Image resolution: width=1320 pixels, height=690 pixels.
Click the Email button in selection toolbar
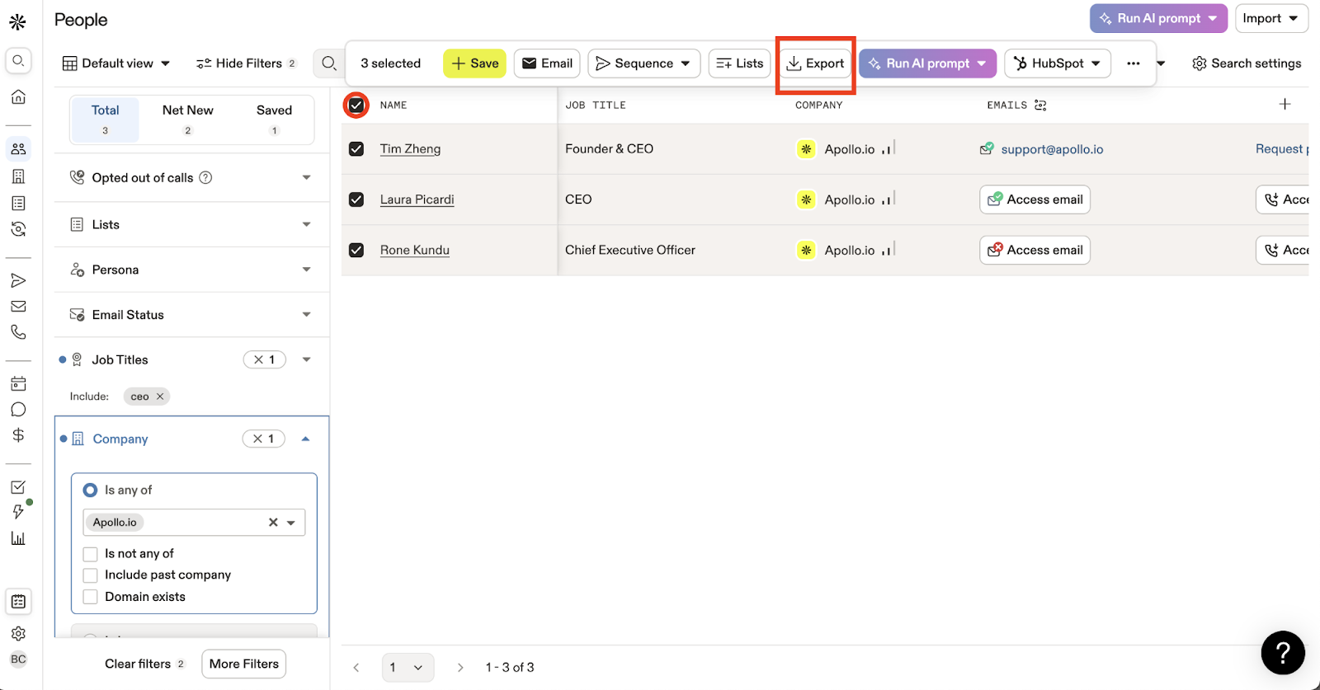(547, 63)
